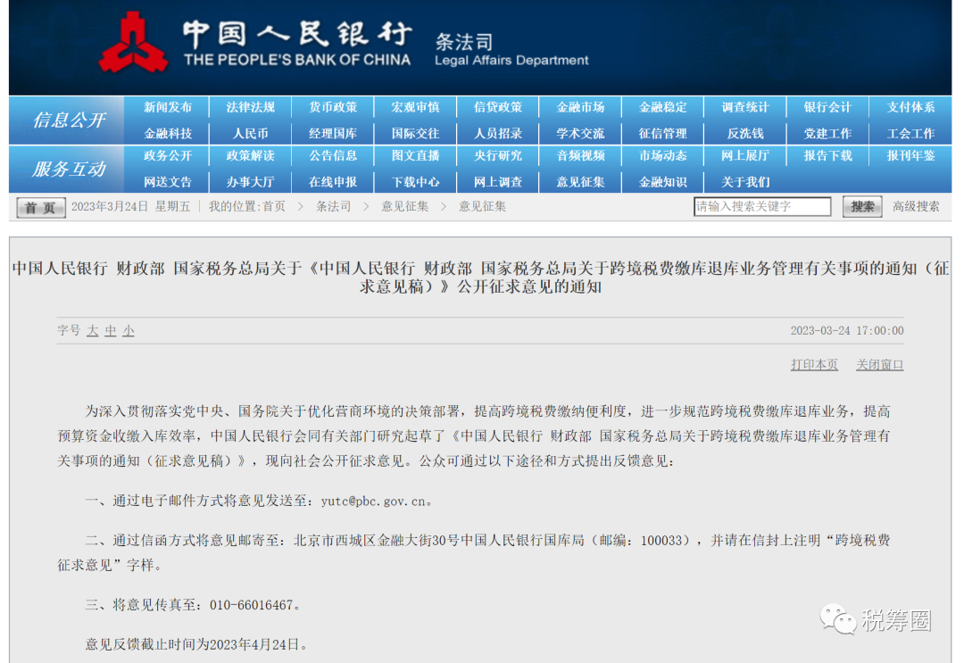Image resolution: width=964 pixels, height=663 pixels.
Task: Open 网上调查 menu item
Action: coord(498,182)
